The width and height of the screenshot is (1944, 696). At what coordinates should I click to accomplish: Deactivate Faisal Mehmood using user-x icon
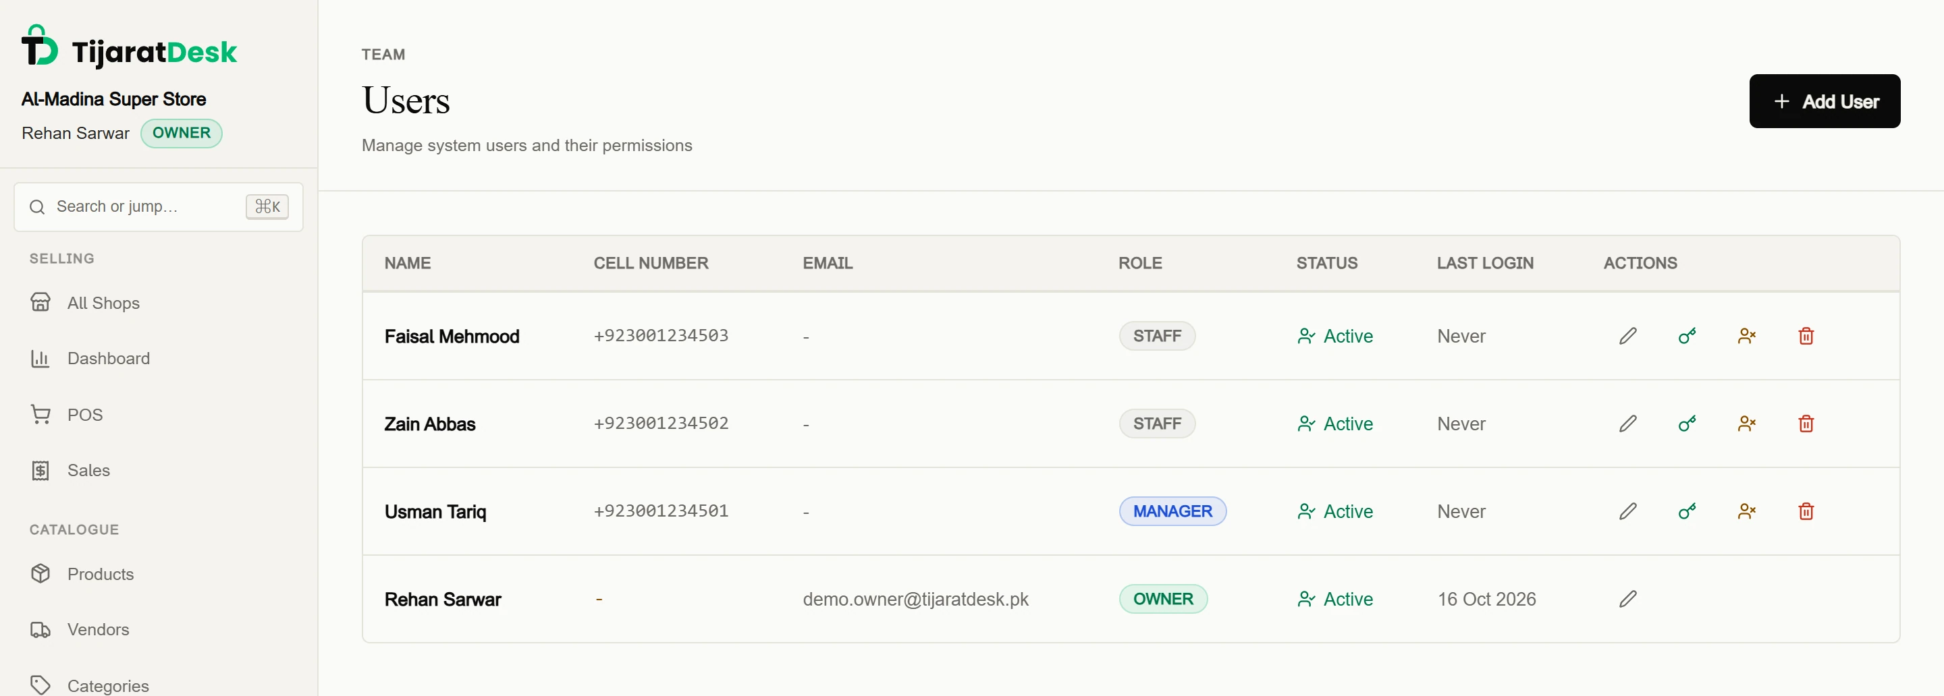1746,336
